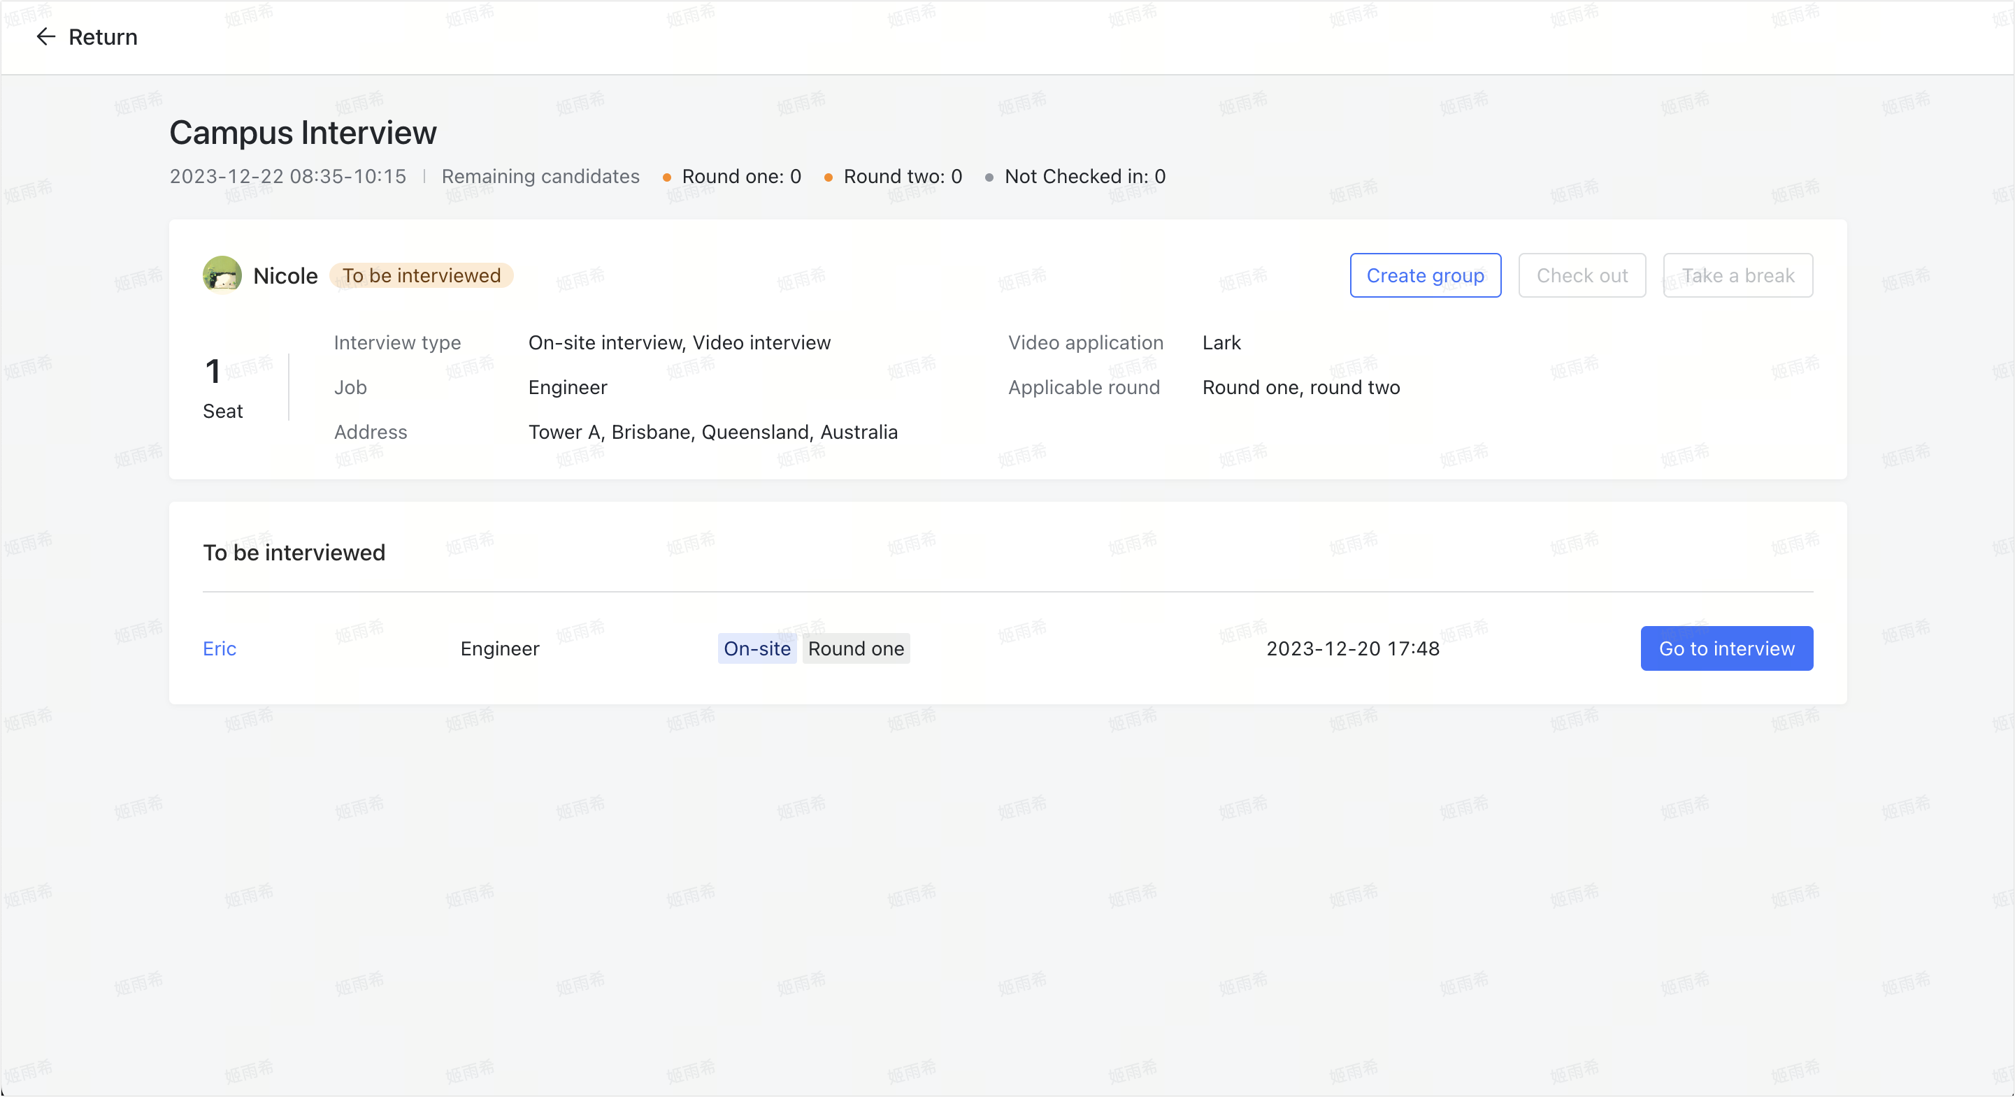Click the seat number 1
The height and width of the screenshot is (1097, 2015).
[212, 370]
